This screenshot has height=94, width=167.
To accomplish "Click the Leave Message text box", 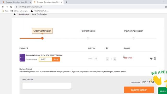I will (x=47, y=86).
